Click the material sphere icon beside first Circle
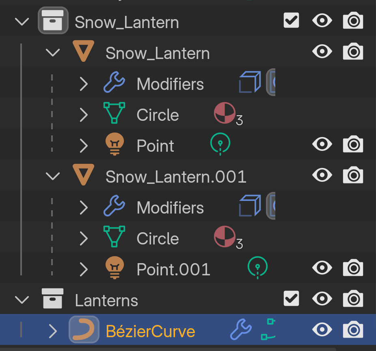Image resolution: width=376 pixels, height=351 pixels. pyautogui.click(x=225, y=113)
